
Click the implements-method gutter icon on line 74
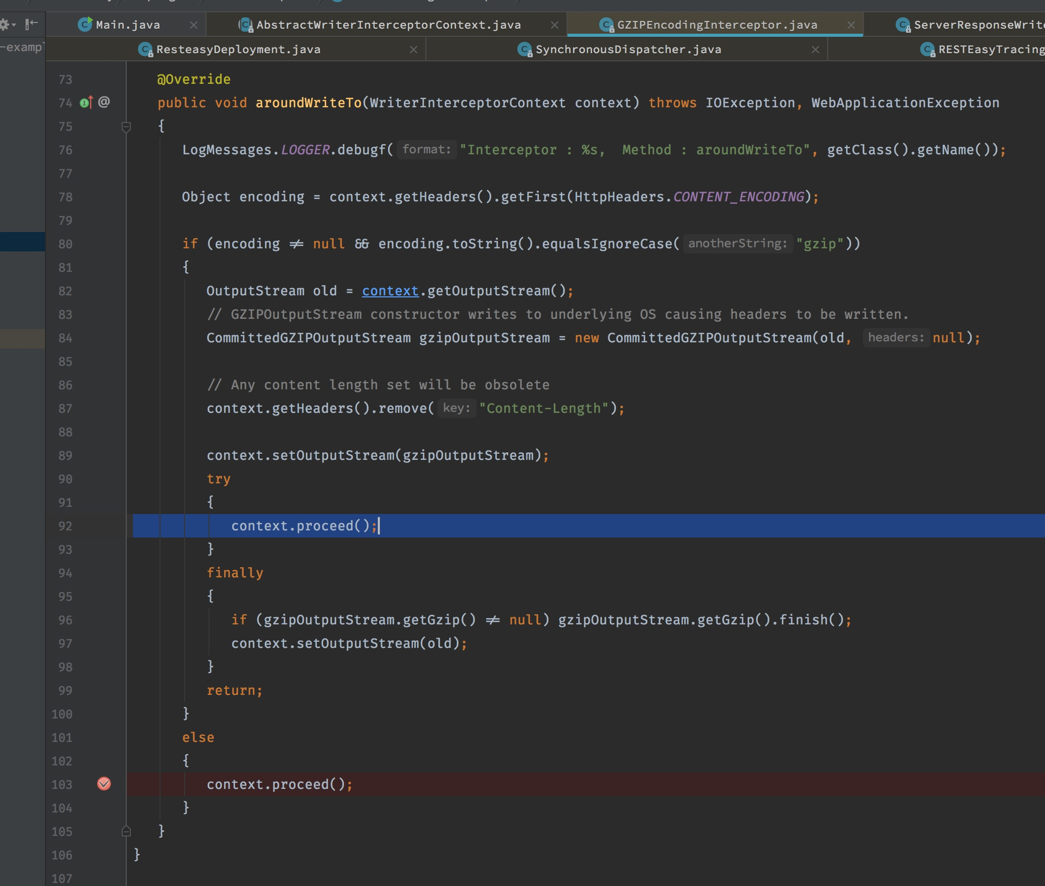[86, 103]
